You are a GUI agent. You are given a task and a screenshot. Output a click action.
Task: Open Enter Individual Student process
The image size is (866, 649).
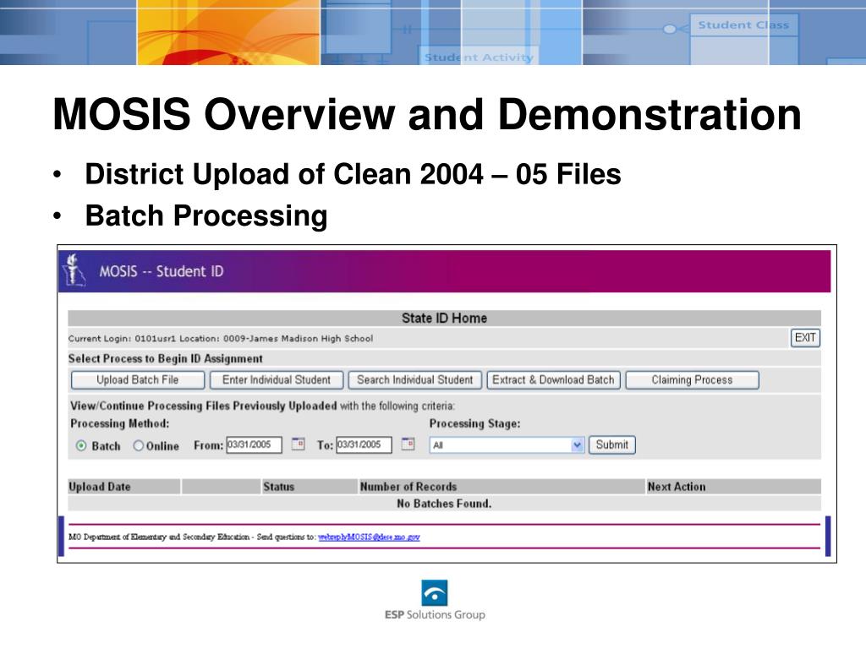(x=277, y=380)
